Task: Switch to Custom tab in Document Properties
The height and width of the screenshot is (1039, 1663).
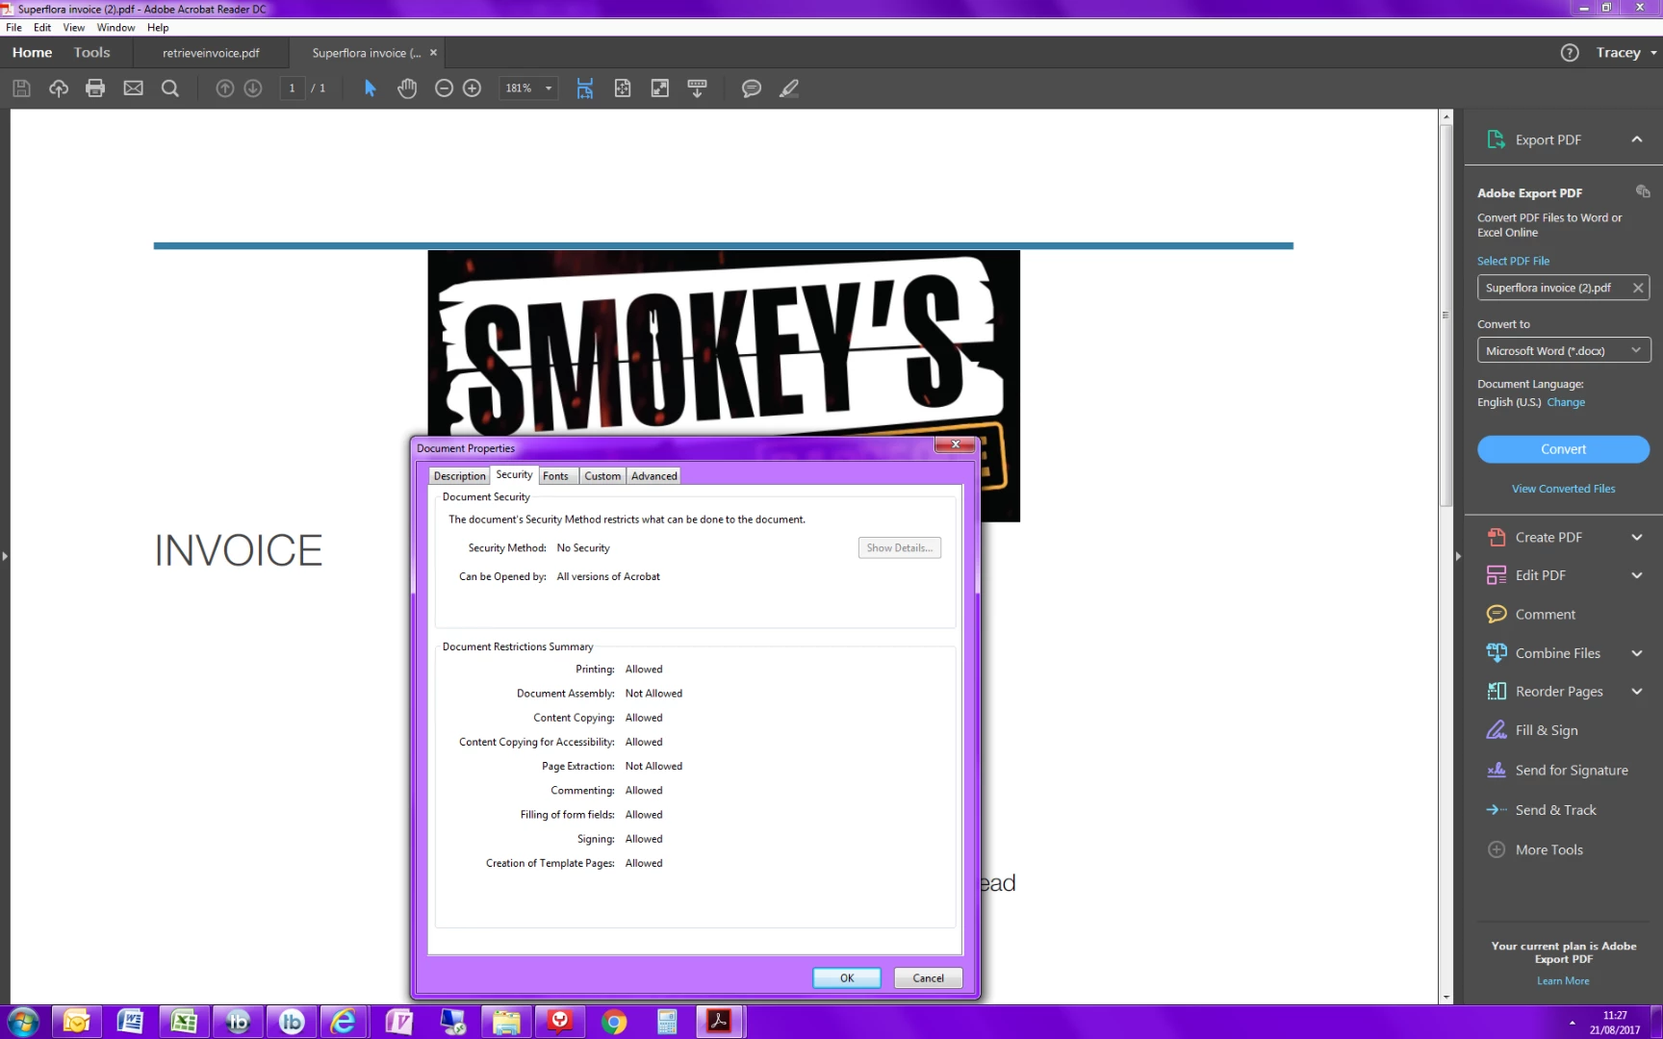Action: 602,476
